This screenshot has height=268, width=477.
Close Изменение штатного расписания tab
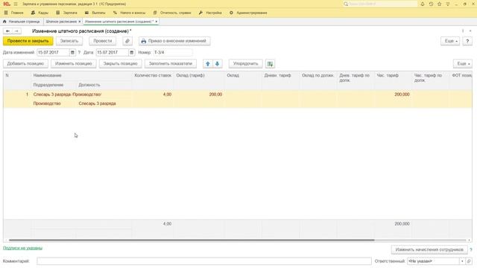(157, 22)
